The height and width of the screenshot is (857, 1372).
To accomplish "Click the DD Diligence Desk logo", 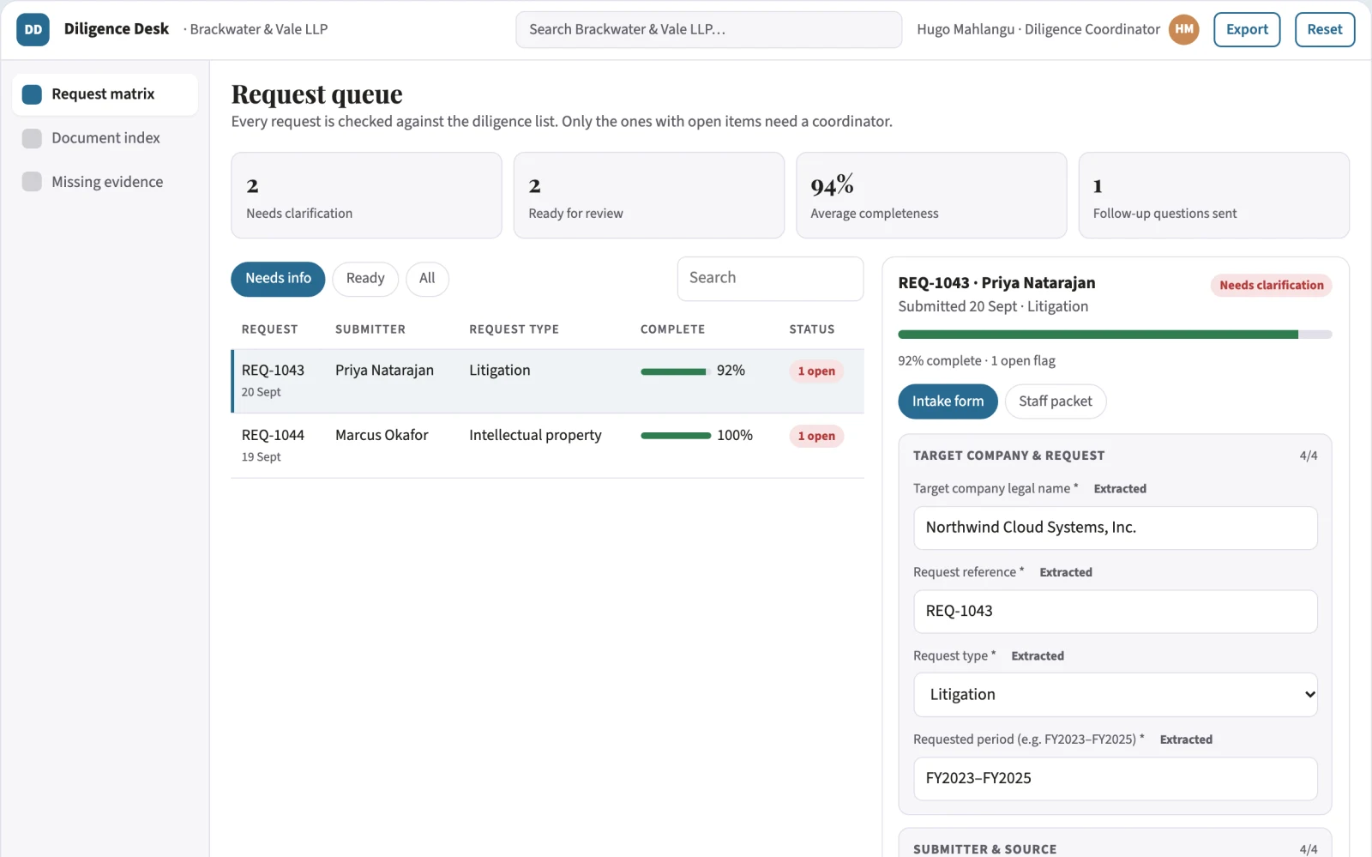I will click(x=33, y=29).
